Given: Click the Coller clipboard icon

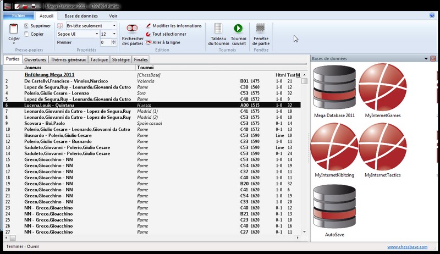Looking at the screenshot, I should tap(14, 29).
